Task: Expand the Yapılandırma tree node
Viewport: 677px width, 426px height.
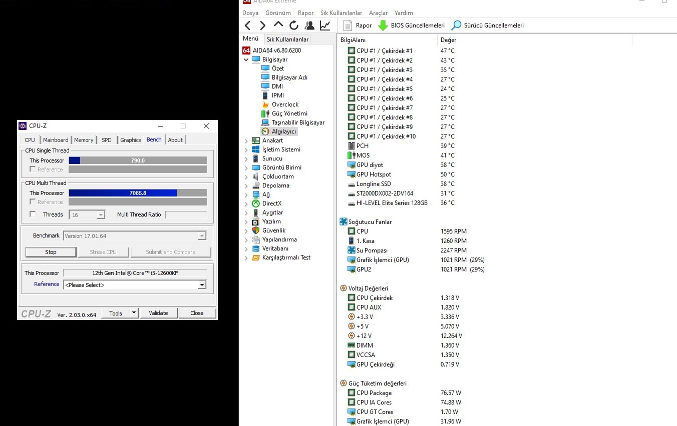Action: [x=246, y=239]
